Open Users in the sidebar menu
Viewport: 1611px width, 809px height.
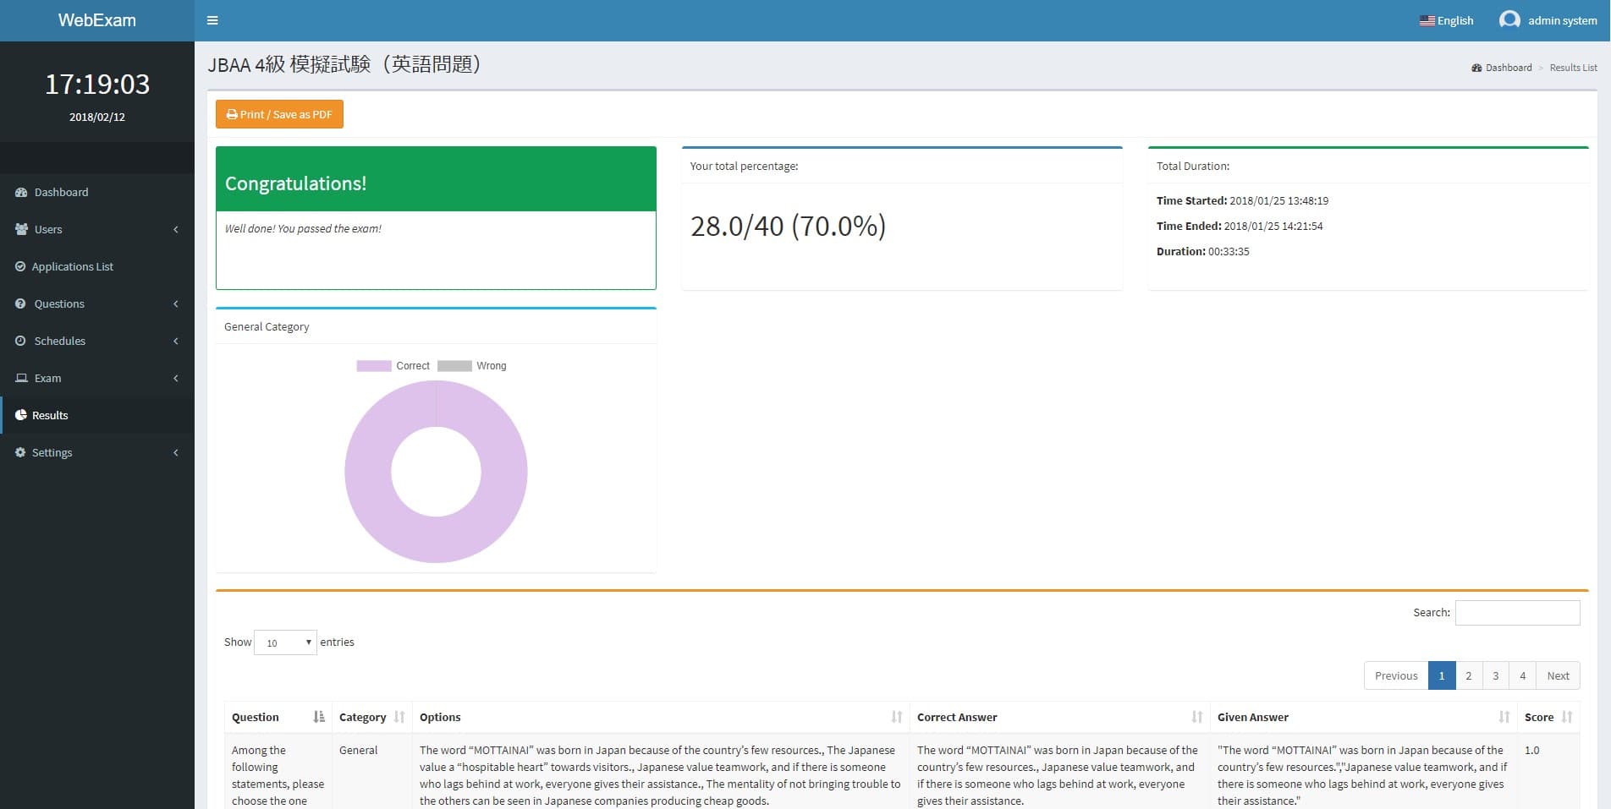click(x=97, y=229)
